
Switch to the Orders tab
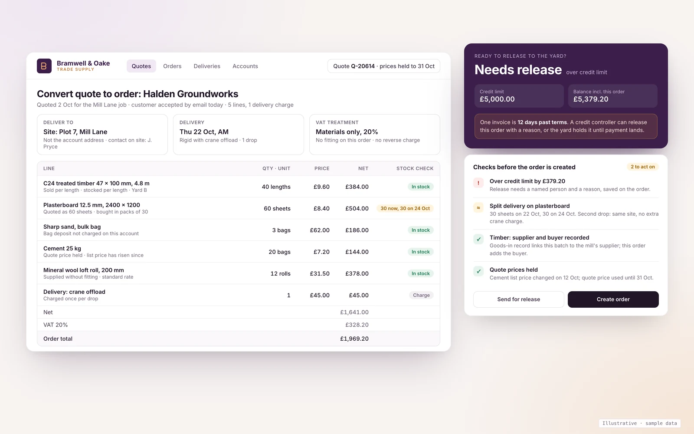pyautogui.click(x=172, y=66)
